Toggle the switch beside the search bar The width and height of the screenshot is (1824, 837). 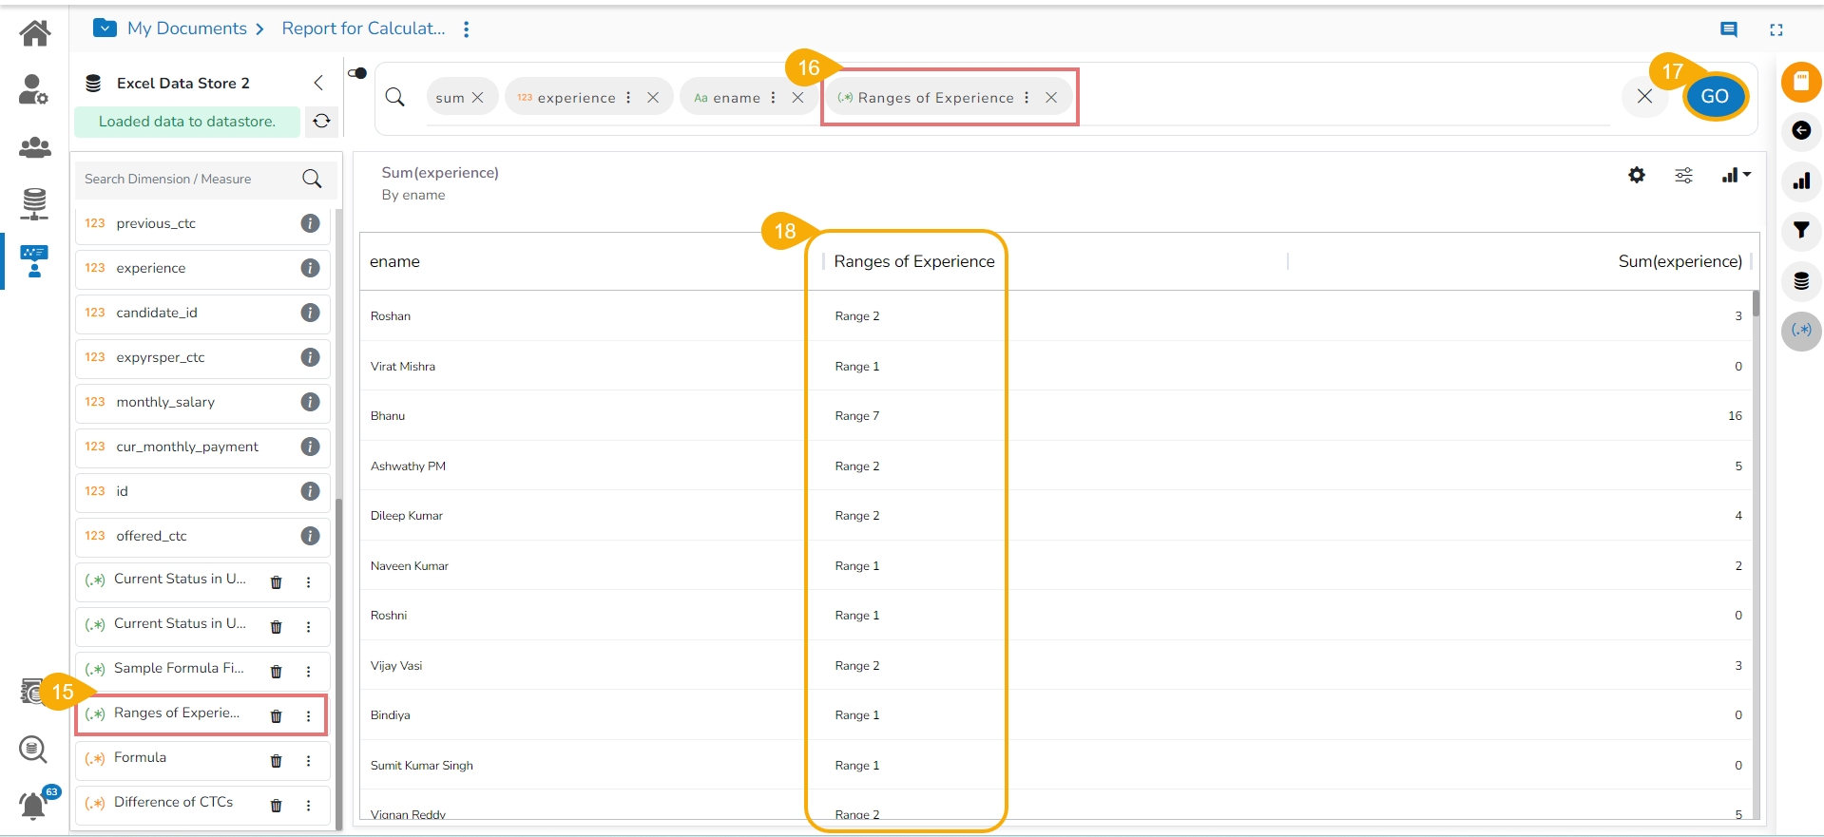[x=358, y=73]
